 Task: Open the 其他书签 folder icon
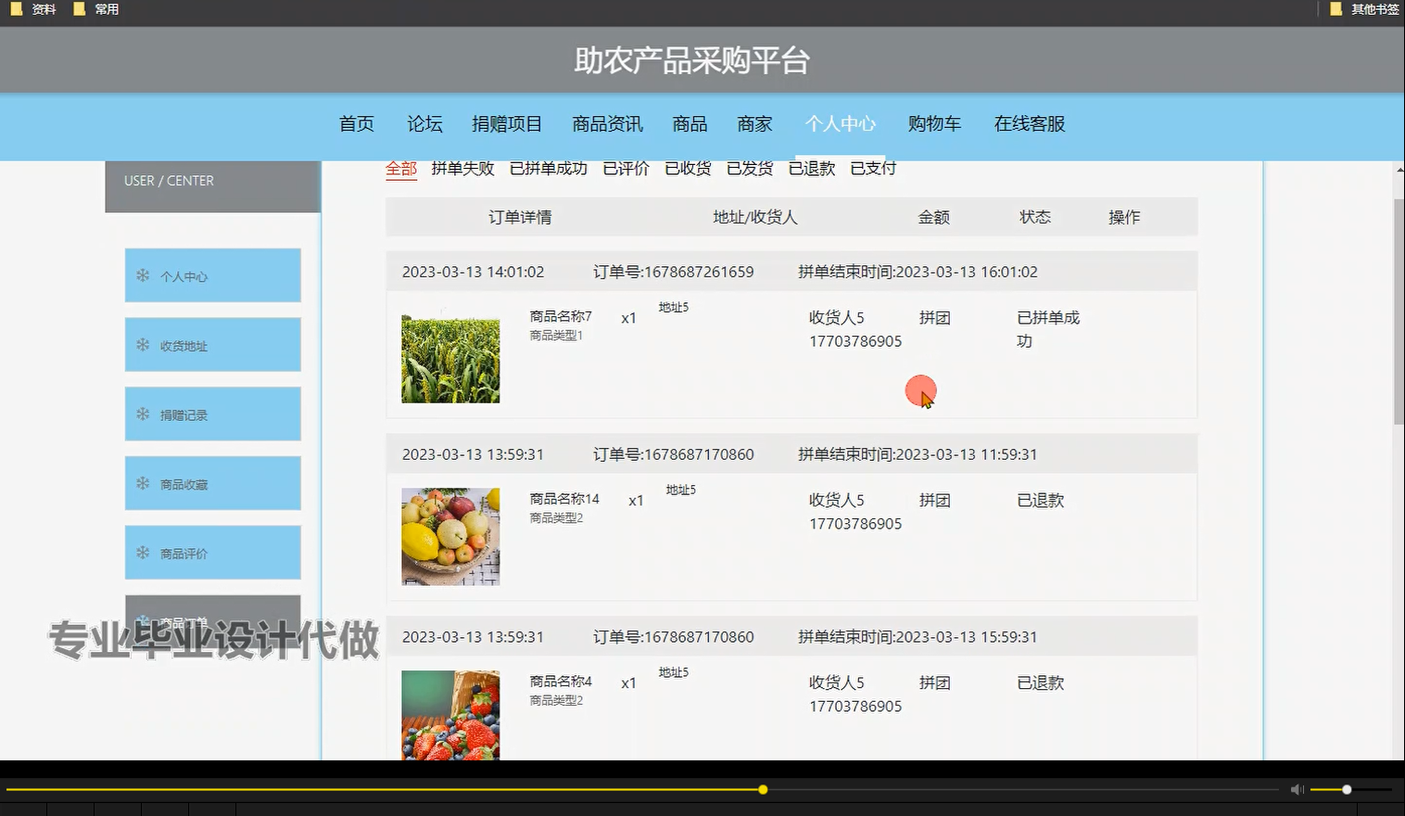(x=1335, y=9)
